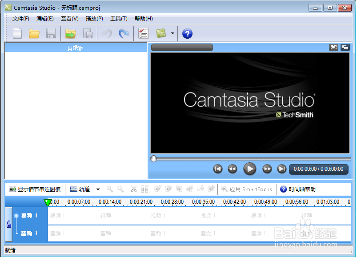The height and width of the screenshot is (257, 357).
Task: Click timeline ruler at 0:01:03;00
Action: pos(328,202)
